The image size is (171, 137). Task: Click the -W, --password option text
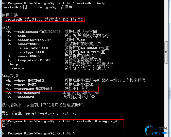coord(20,97)
